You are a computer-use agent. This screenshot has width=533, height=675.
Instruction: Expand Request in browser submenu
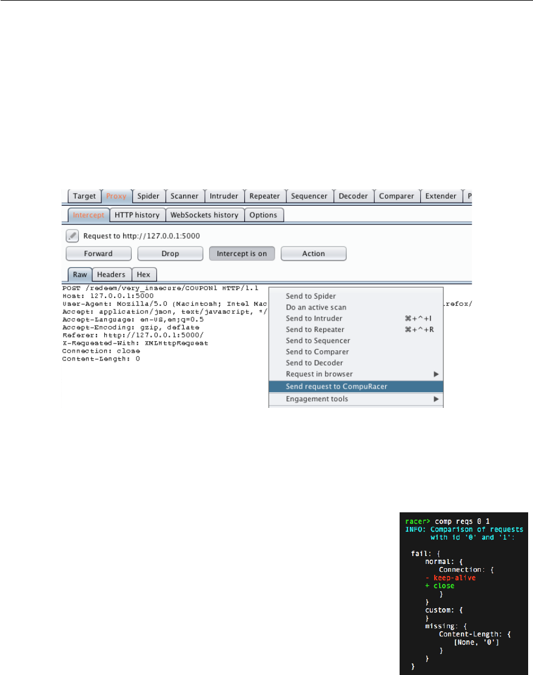coord(356,375)
